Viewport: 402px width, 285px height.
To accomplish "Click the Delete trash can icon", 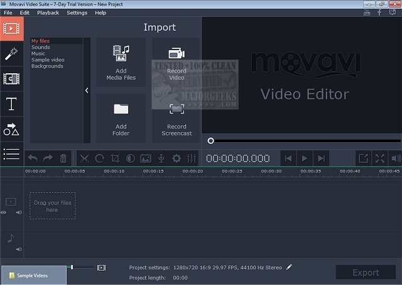I will coord(63,158).
